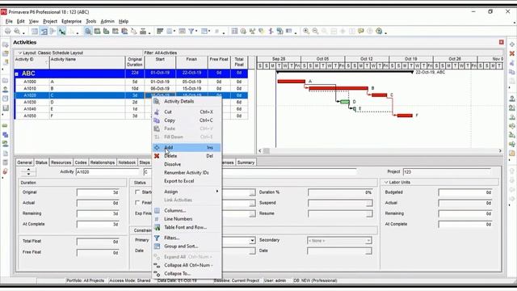Open the Secondary constraint dropdown
Viewport: 517px width, 291px height.
368,241
